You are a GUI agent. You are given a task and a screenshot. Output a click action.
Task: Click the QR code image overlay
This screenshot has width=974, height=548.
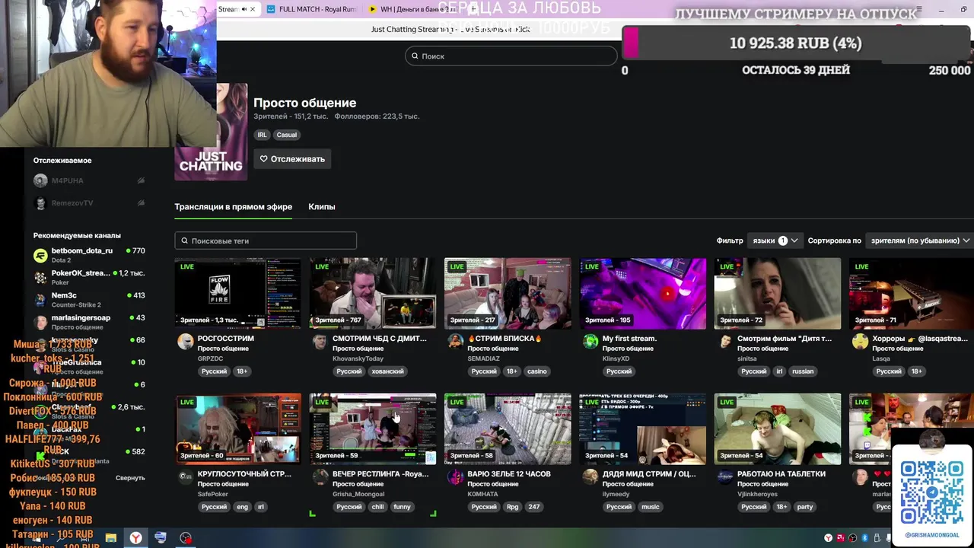(x=932, y=492)
